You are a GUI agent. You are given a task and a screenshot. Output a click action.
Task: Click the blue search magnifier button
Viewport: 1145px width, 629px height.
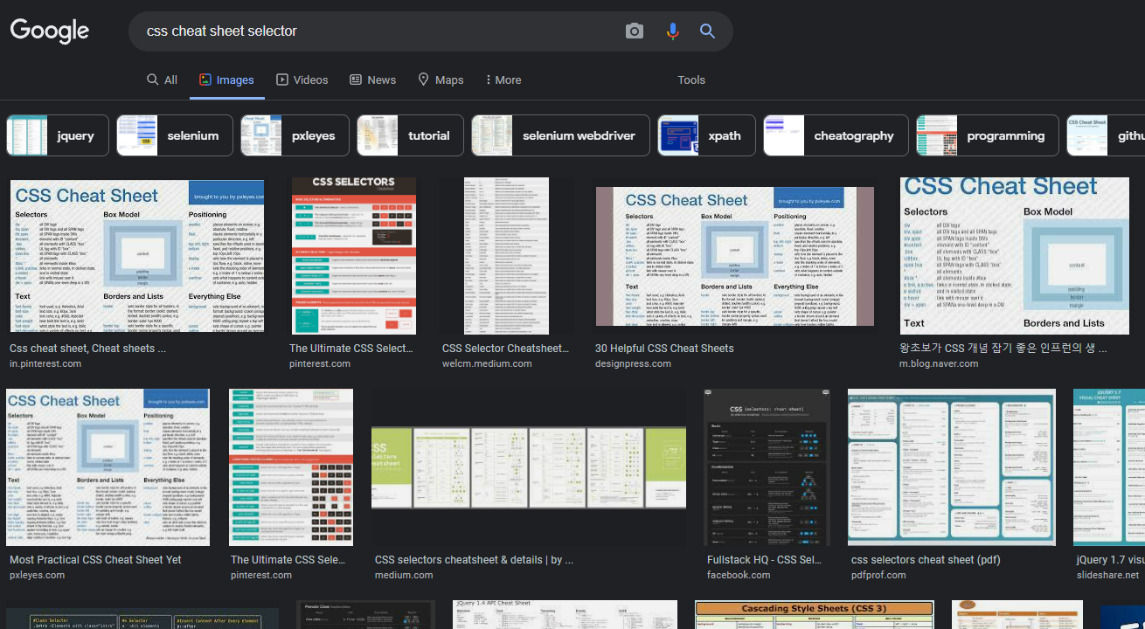[707, 31]
